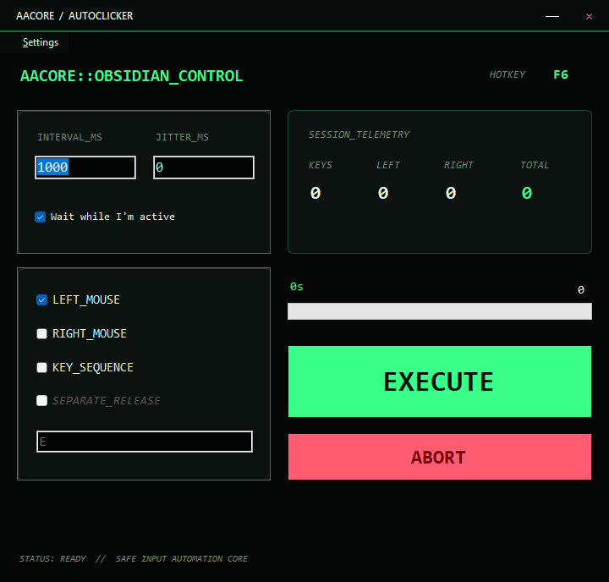
Task: Click the INTERVAL_MS label
Action: tap(70, 138)
